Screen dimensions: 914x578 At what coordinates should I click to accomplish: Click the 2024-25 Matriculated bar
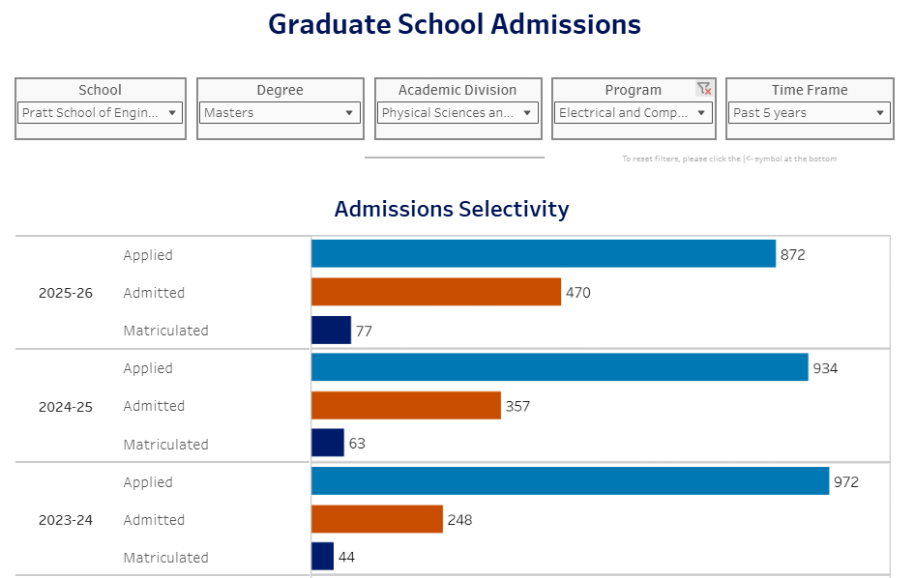(327, 444)
